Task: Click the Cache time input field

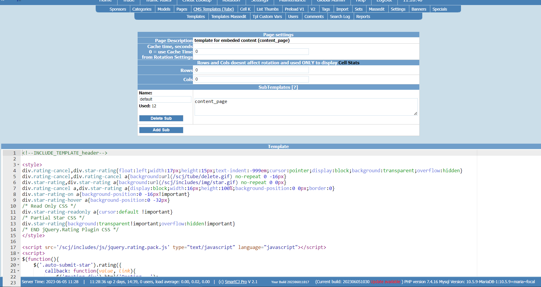Action: 252,52
